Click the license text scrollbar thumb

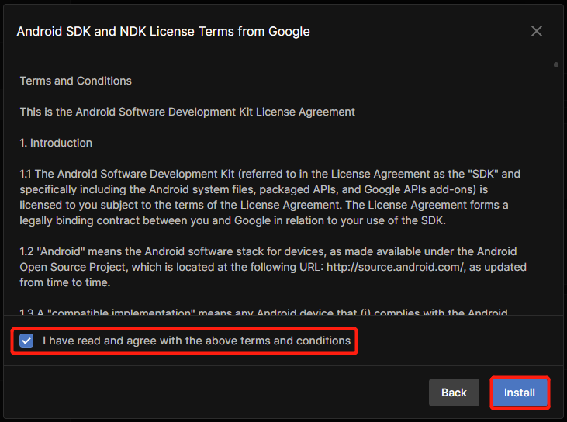[556, 64]
